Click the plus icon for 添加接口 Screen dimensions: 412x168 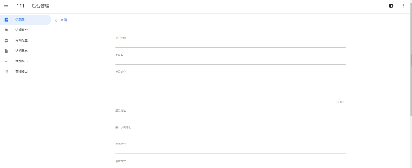[x=6, y=61]
